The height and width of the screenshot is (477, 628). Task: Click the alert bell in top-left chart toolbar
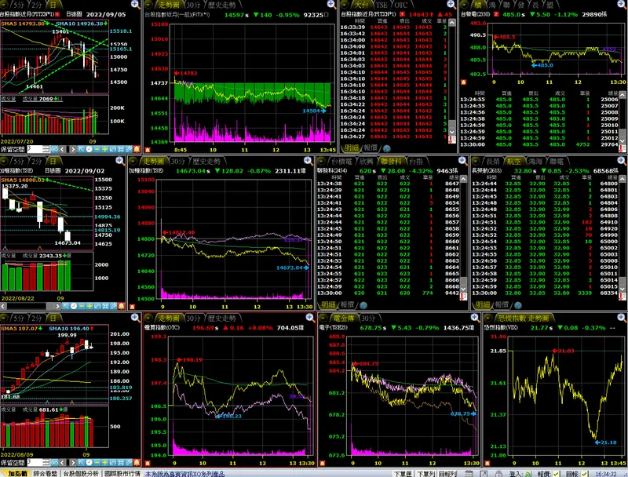coord(137,149)
